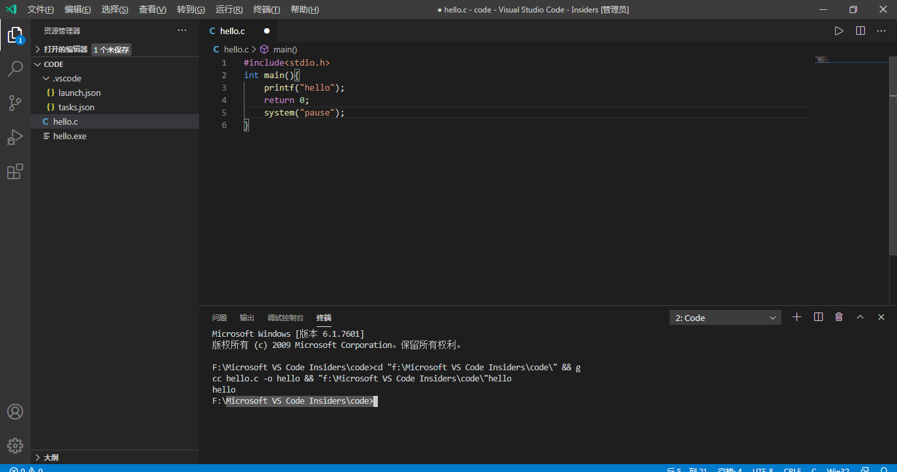Open Explorer panel ellipsis menu
897x472 pixels.
click(182, 31)
